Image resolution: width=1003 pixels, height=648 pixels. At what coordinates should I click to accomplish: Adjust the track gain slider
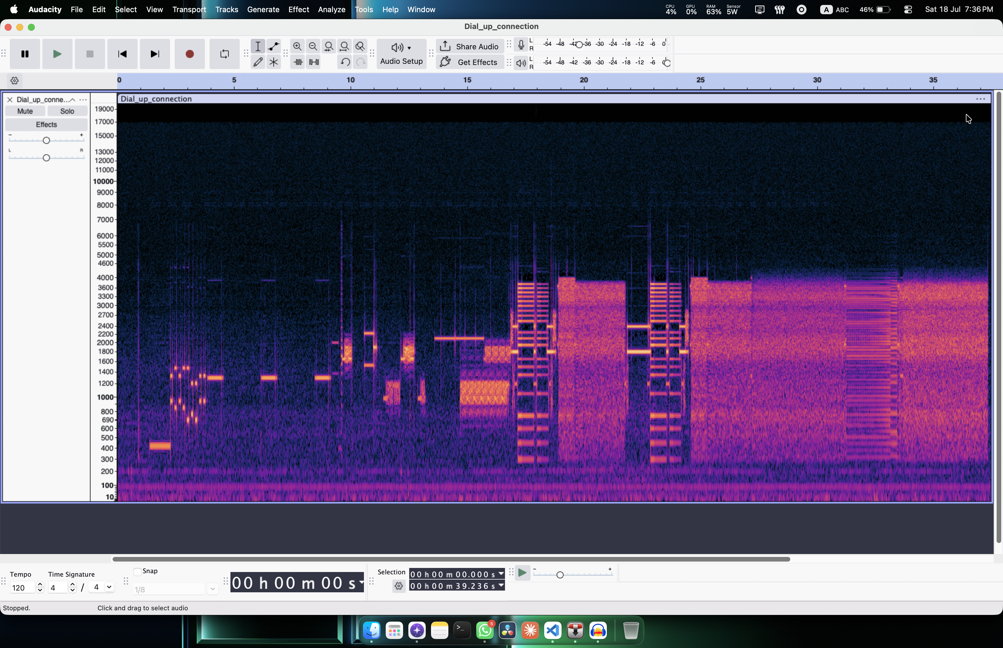click(46, 140)
